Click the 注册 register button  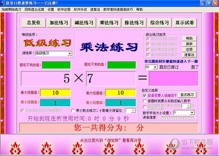pyautogui.click(x=189, y=49)
